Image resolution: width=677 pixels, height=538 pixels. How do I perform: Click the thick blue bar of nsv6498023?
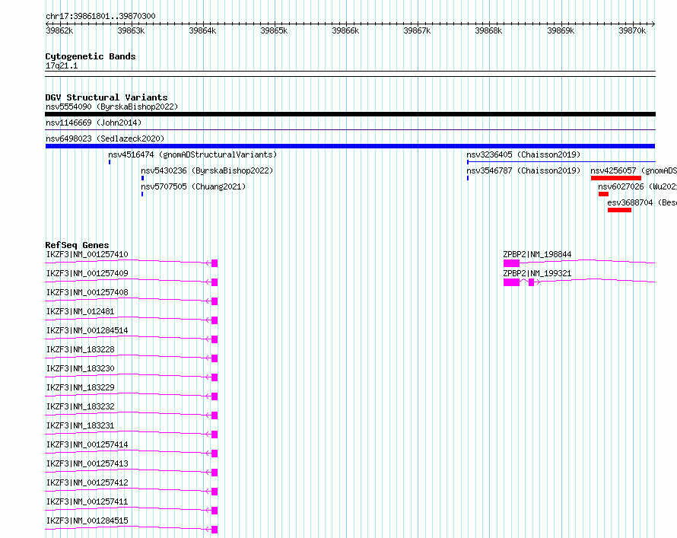pyautogui.click(x=350, y=146)
